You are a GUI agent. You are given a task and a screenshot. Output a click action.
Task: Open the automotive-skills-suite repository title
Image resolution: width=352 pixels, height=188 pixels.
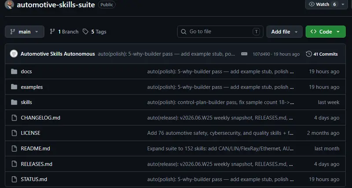point(56,5)
